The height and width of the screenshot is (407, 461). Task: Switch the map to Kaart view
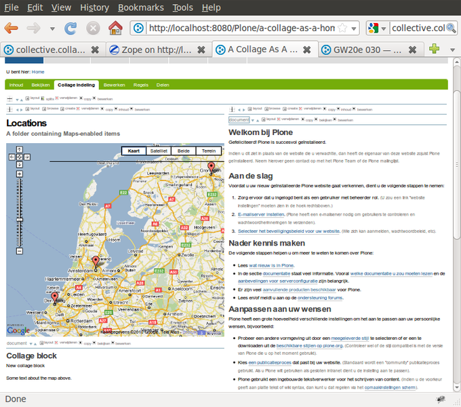(134, 151)
